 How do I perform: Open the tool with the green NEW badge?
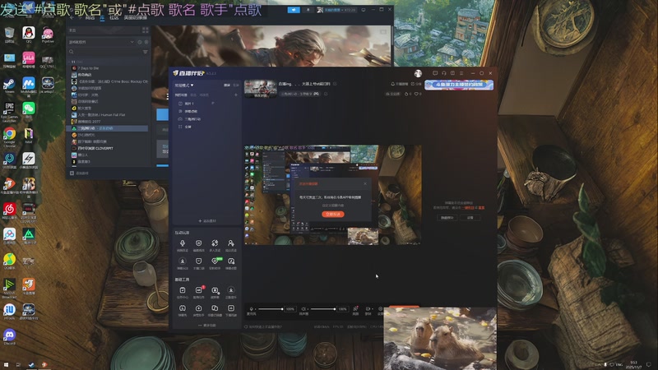(215, 261)
